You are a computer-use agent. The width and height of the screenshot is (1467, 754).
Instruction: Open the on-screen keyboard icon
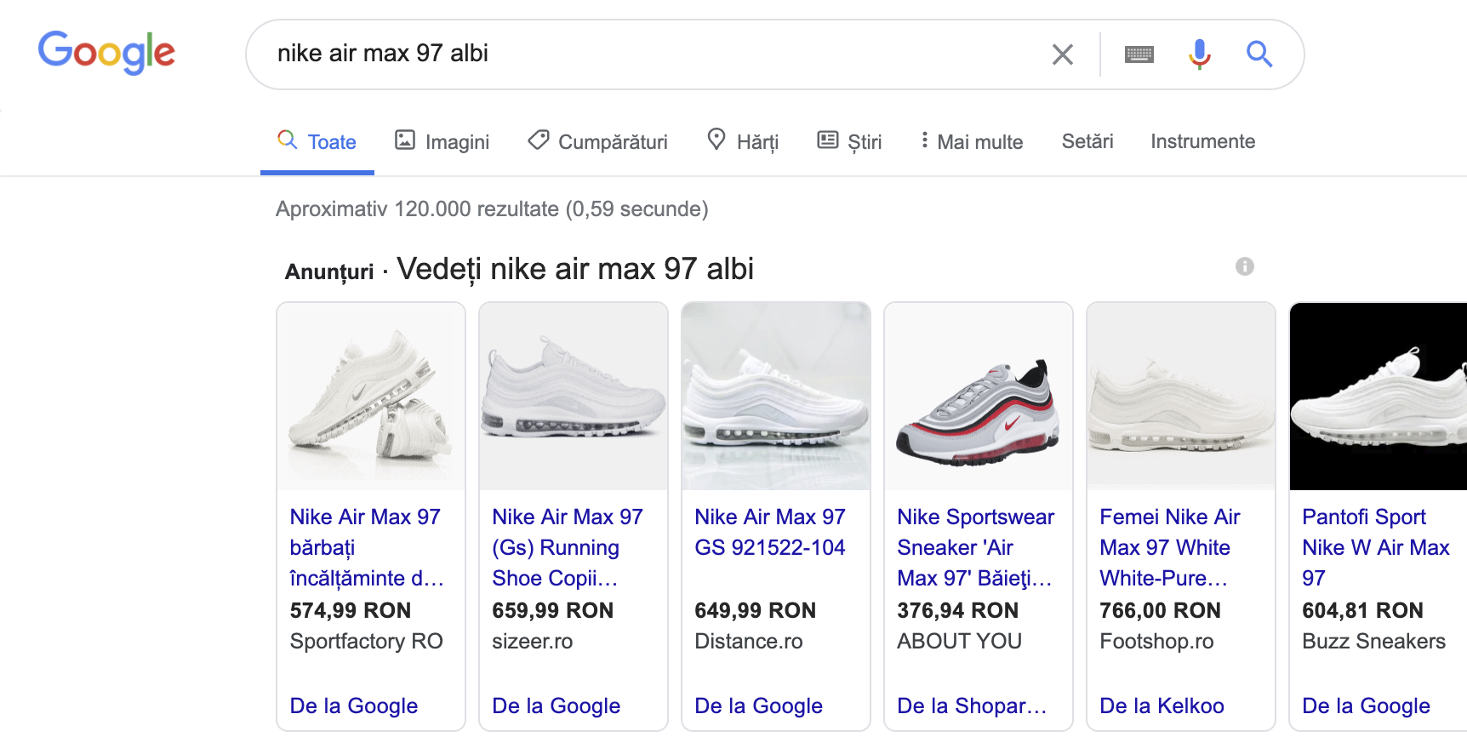click(x=1139, y=54)
